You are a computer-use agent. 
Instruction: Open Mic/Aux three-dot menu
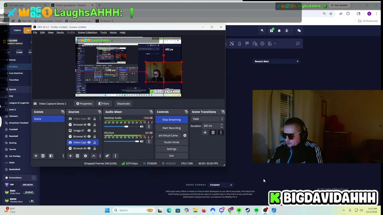(x=149, y=142)
